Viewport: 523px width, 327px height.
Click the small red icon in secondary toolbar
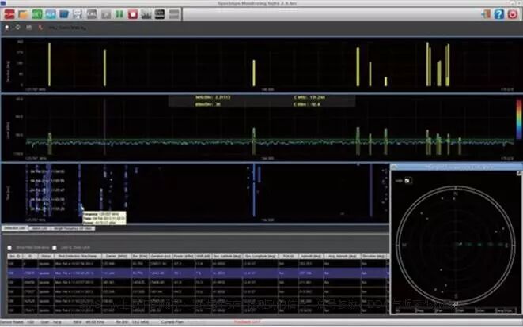click(40, 28)
